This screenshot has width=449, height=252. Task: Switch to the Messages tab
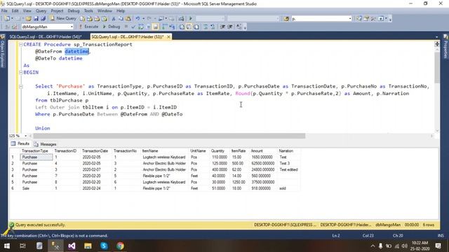(45, 144)
